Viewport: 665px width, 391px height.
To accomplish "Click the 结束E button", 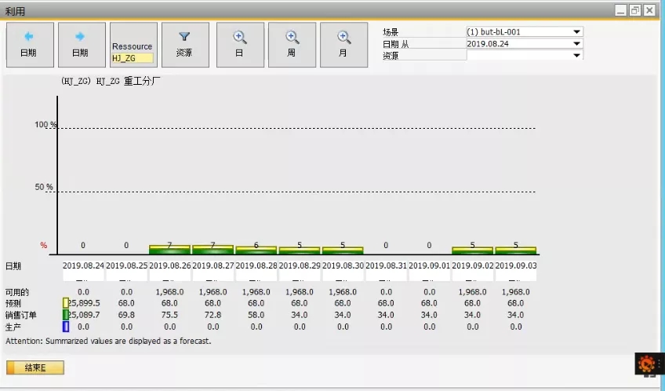I will pyautogui.click(x=35, y=367).
